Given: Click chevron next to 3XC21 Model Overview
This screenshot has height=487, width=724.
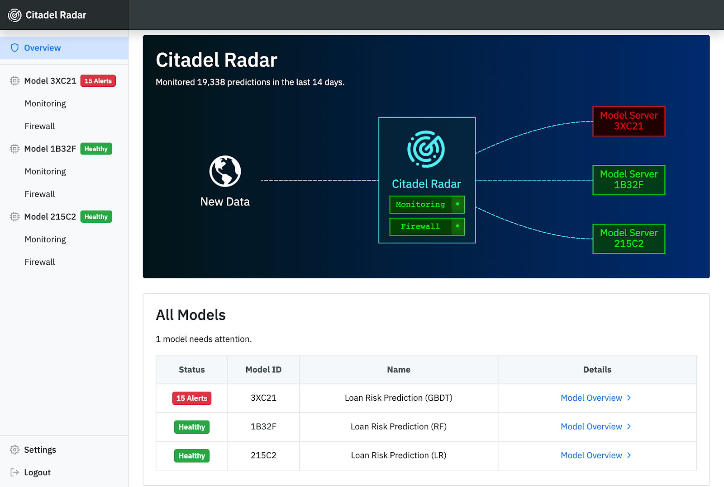Looking at the screenshot, I should pyautogui.click(x=629, y=398).
